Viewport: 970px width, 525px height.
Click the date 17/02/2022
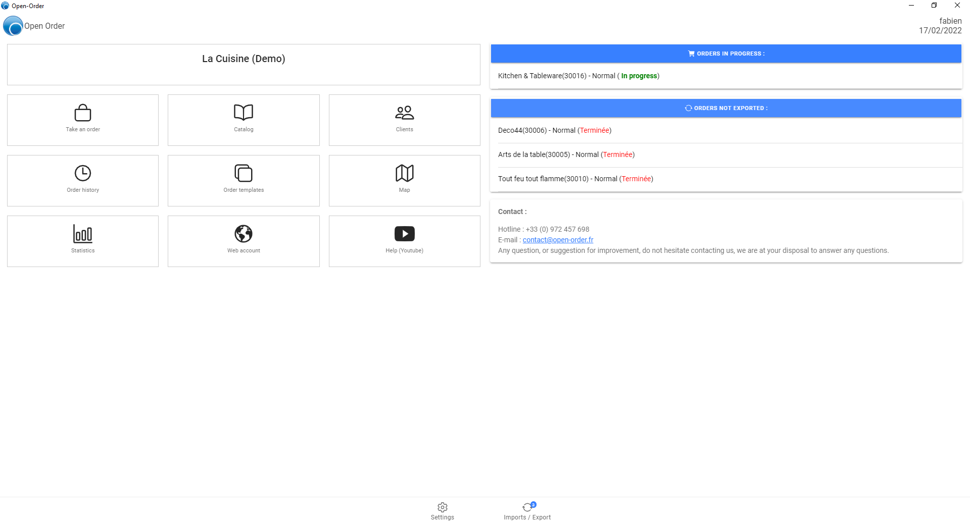pyautogui.click(x=940, y=30)
